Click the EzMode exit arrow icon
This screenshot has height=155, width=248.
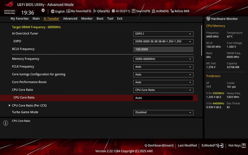coord(221,145)
